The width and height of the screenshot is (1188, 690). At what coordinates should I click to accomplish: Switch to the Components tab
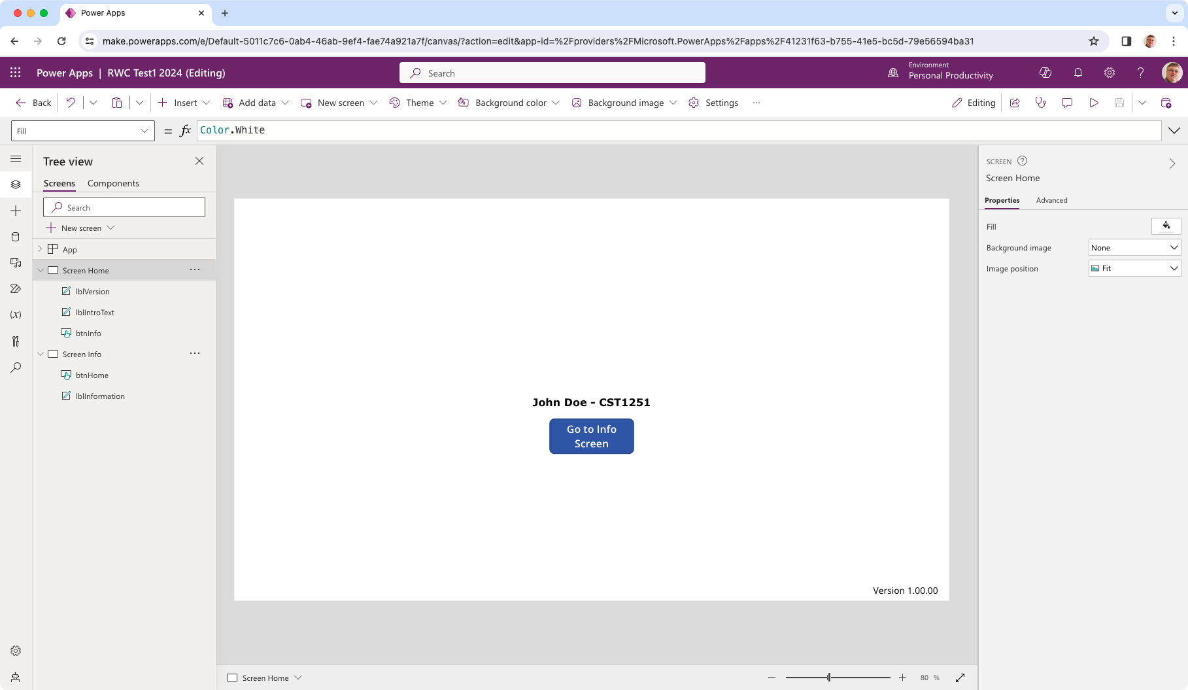[x=113, y=183]
